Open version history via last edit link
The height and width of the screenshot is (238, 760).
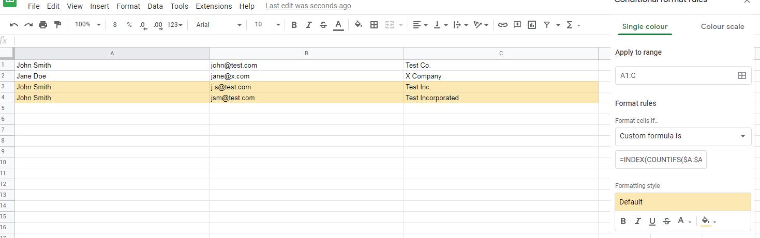point(308,6)
